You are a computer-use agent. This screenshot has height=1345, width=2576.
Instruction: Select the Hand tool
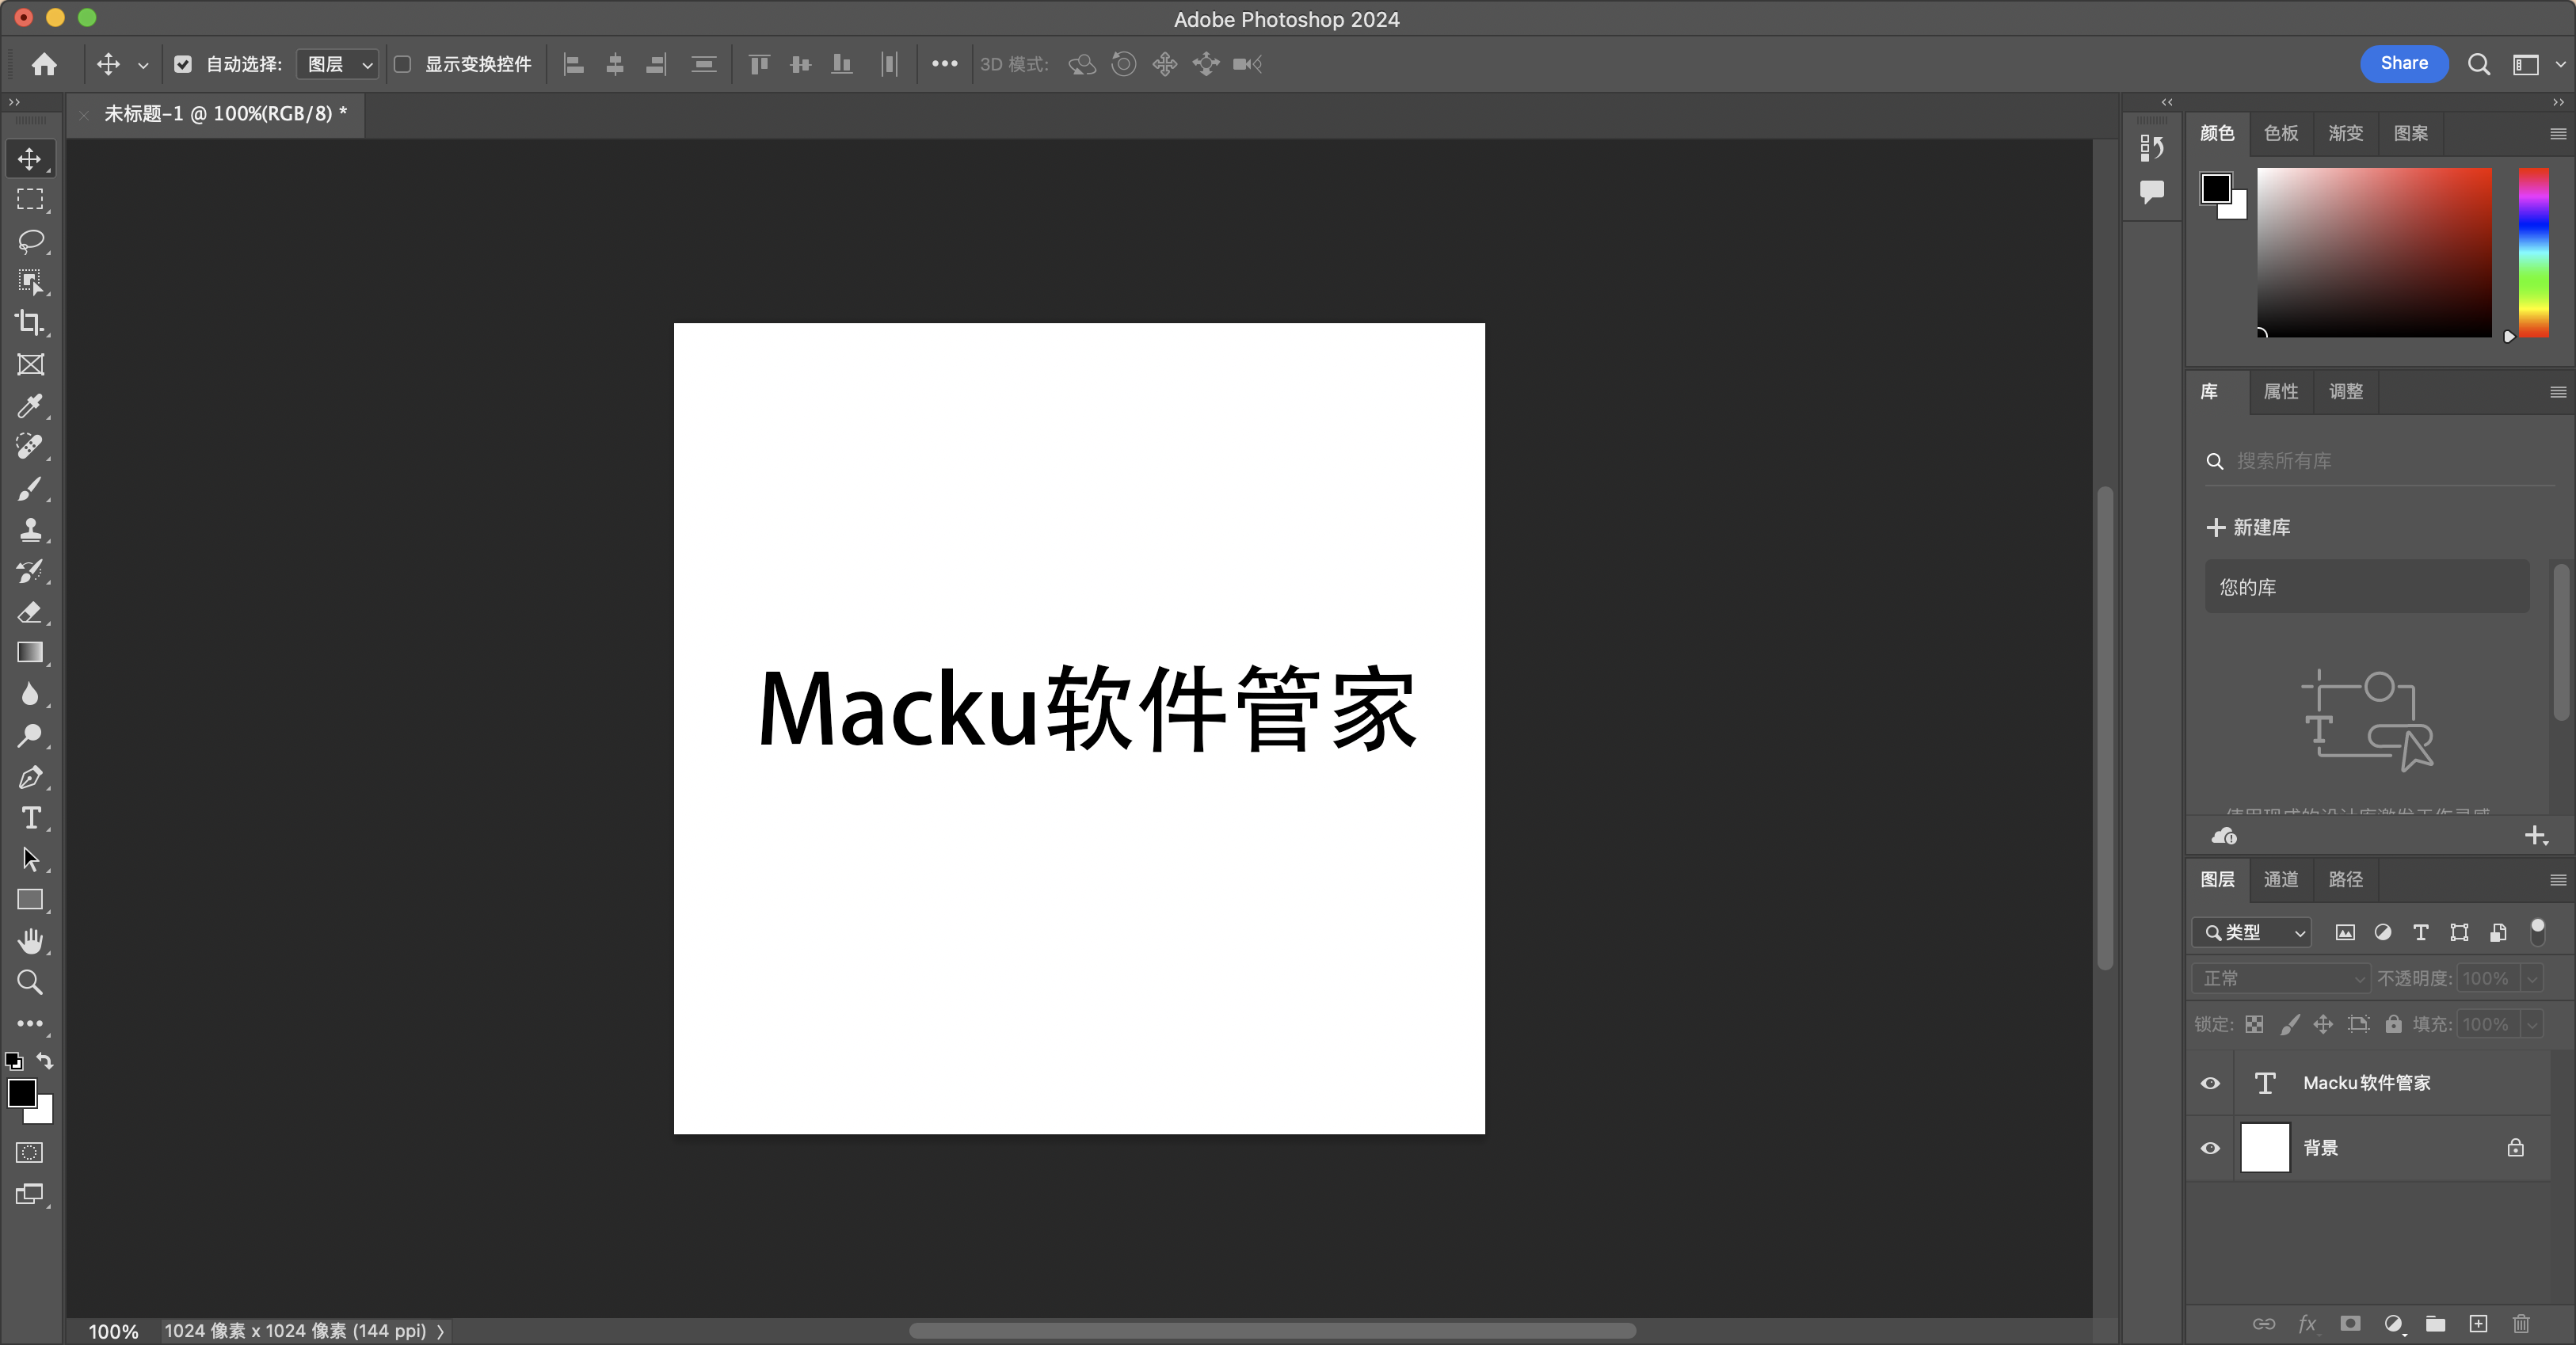pyautogui.click(x=30, y=941)
